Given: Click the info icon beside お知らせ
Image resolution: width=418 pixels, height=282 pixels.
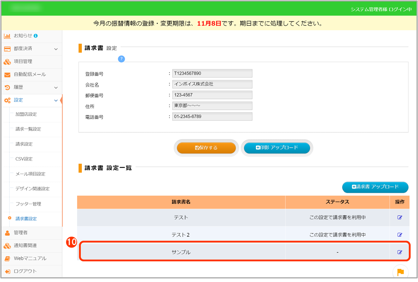Looking at the screenshot, I should (36, 36).
